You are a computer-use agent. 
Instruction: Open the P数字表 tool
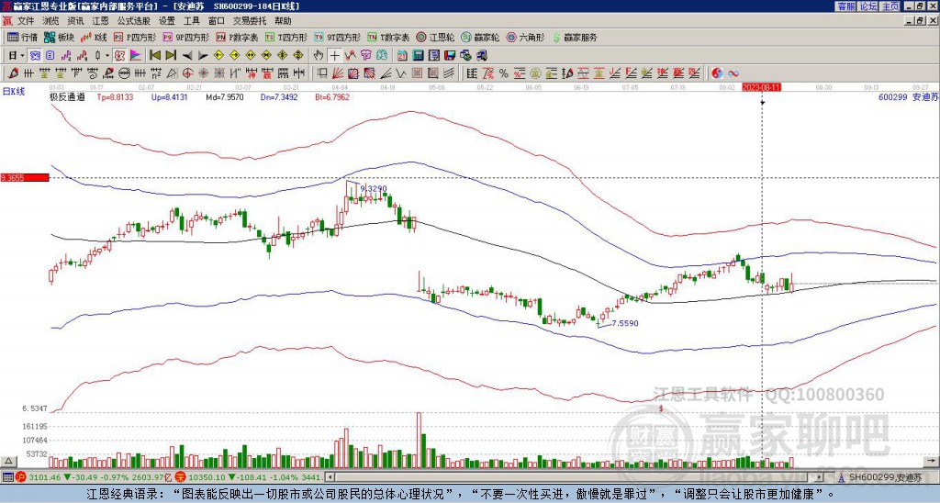tap(238, 37)
